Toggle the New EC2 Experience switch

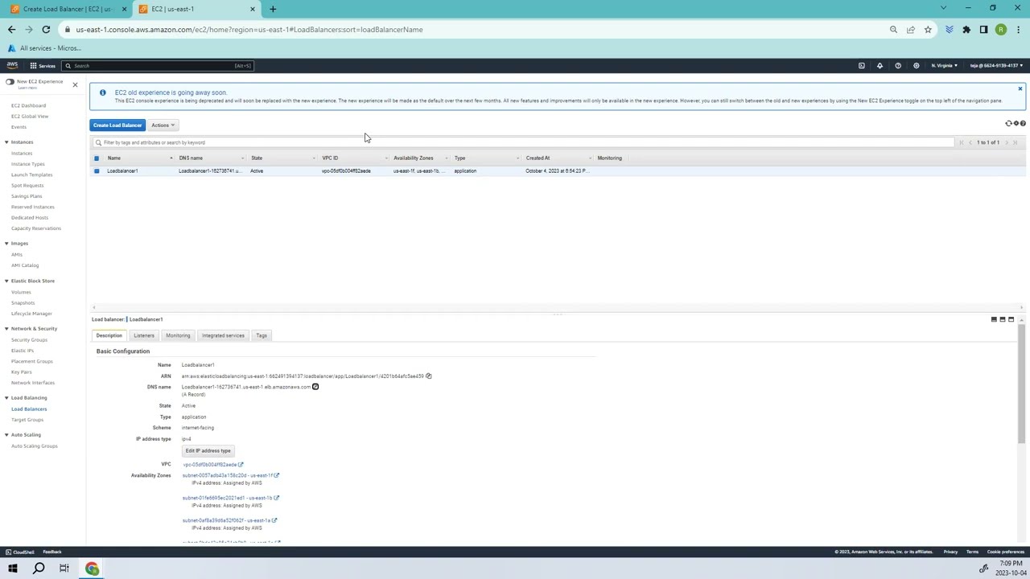click(x=10, y=82)
